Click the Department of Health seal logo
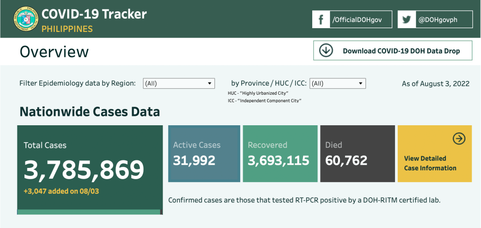Image resolution: width=481 pixels, height=228 pixels. pos(27,19)
